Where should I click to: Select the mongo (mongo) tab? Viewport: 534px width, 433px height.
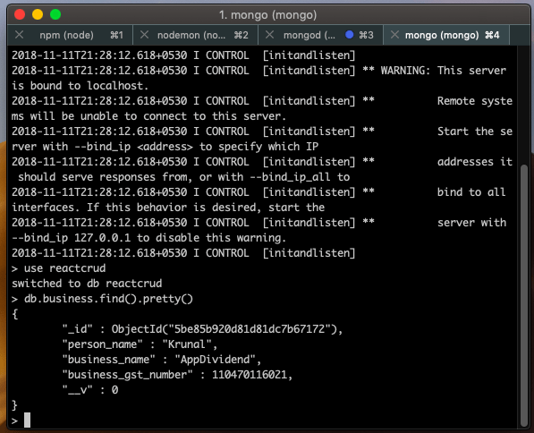(446, 35)
